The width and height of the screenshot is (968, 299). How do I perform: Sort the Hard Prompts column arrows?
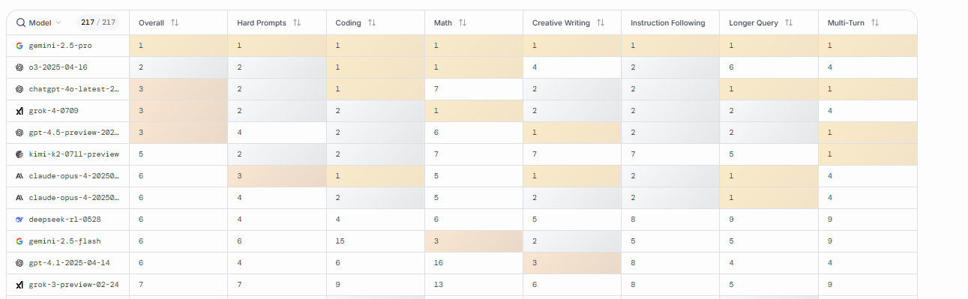(297, 22)
